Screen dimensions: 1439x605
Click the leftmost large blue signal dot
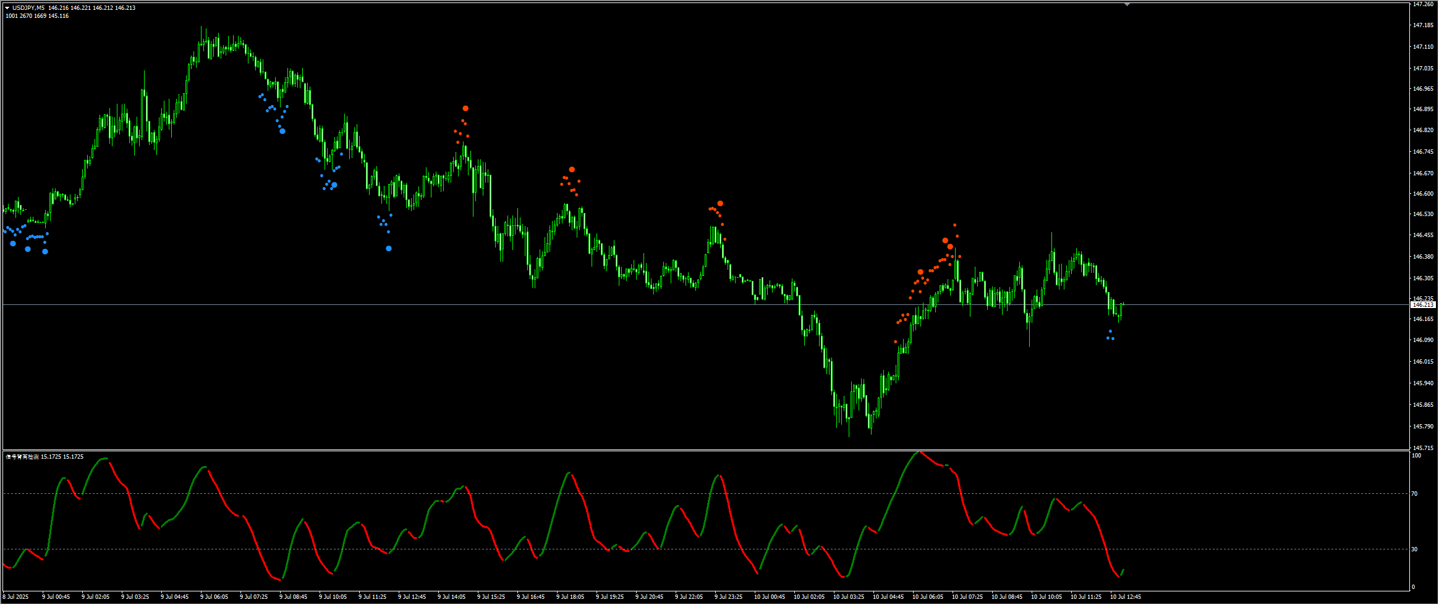tap(13, 244)
